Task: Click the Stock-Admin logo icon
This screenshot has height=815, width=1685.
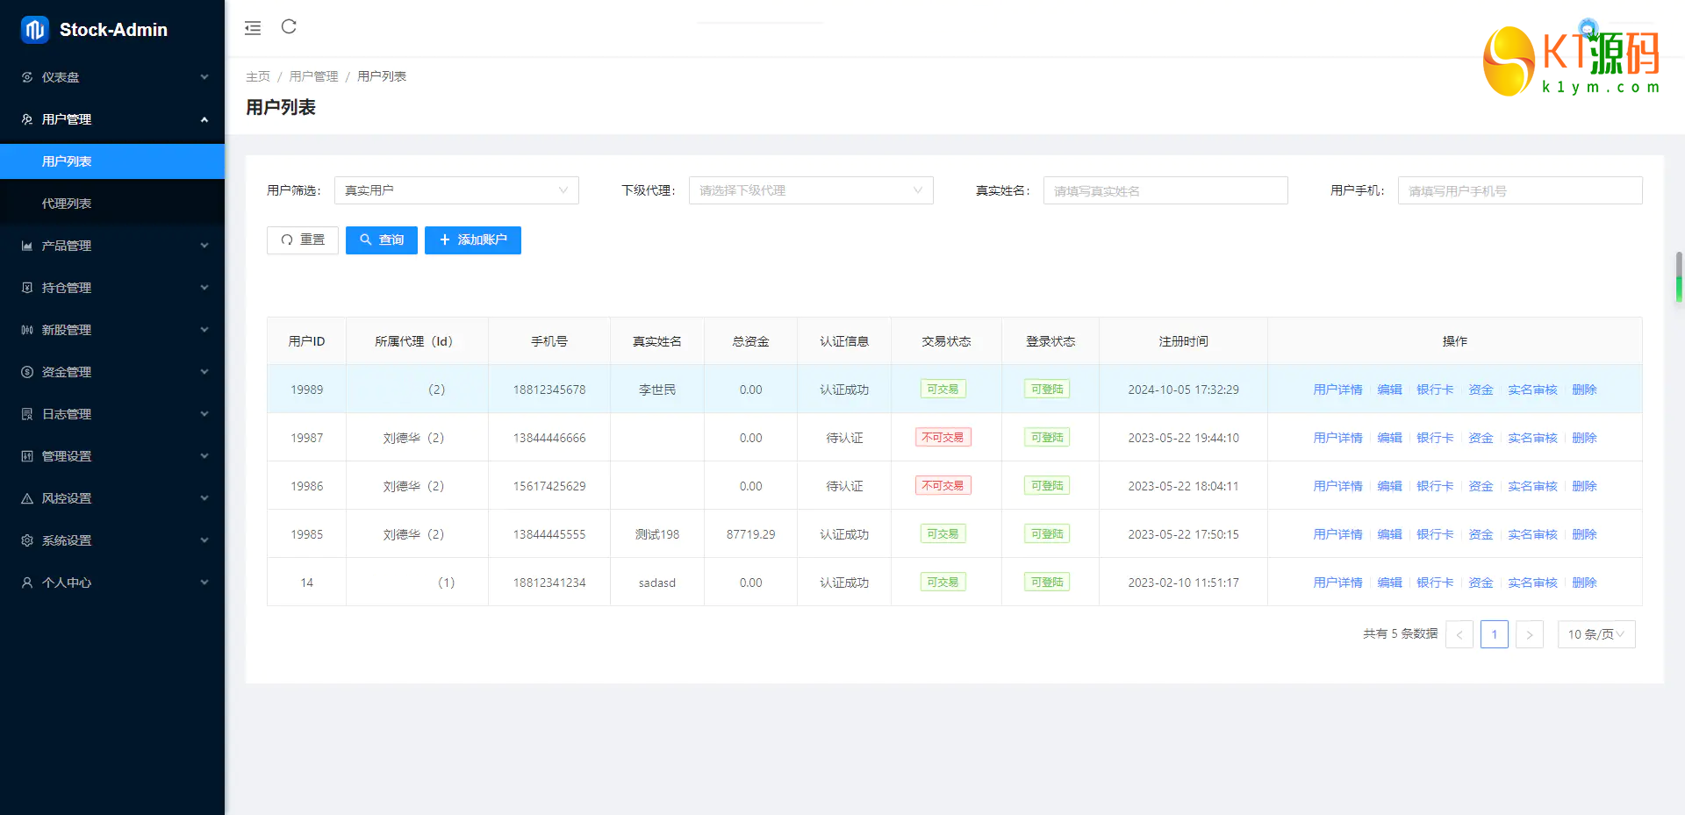Action: tap(35, 30)
